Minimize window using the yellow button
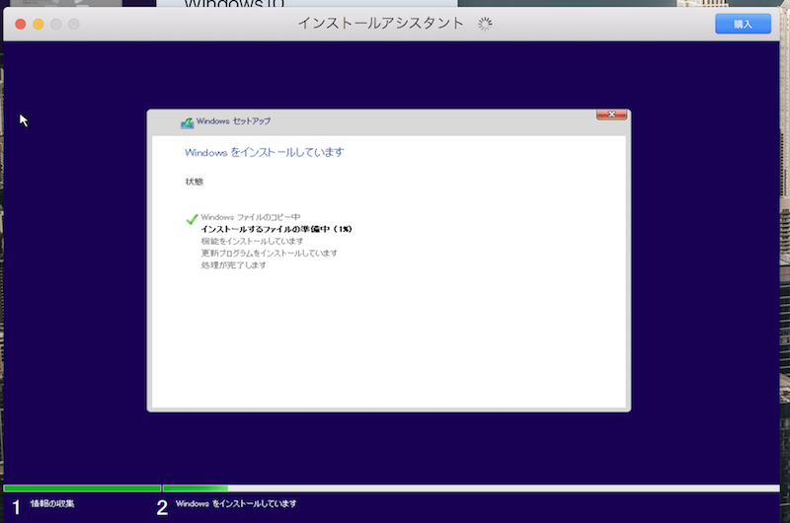The height and width of the screenshot is (523, 790). click(x=38, y=24)
